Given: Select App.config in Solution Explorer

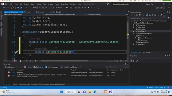Looking at the screenshot, I should (142, 29).
